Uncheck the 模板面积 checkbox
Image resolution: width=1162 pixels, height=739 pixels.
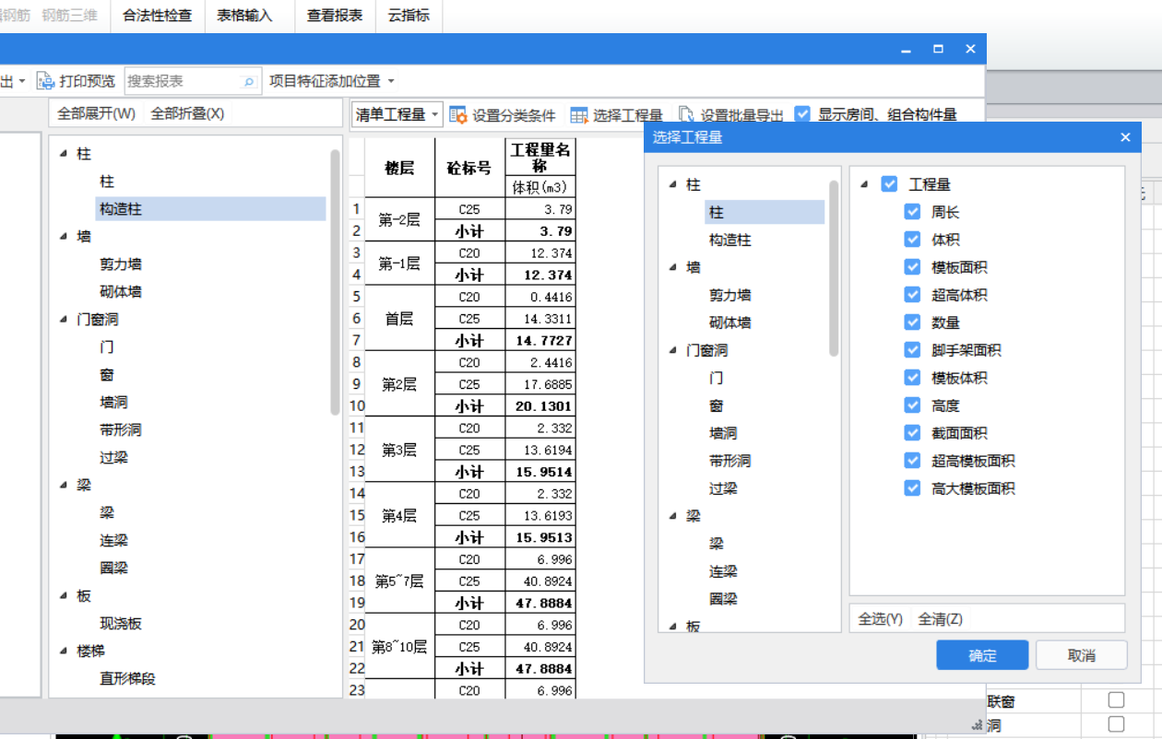913,267
